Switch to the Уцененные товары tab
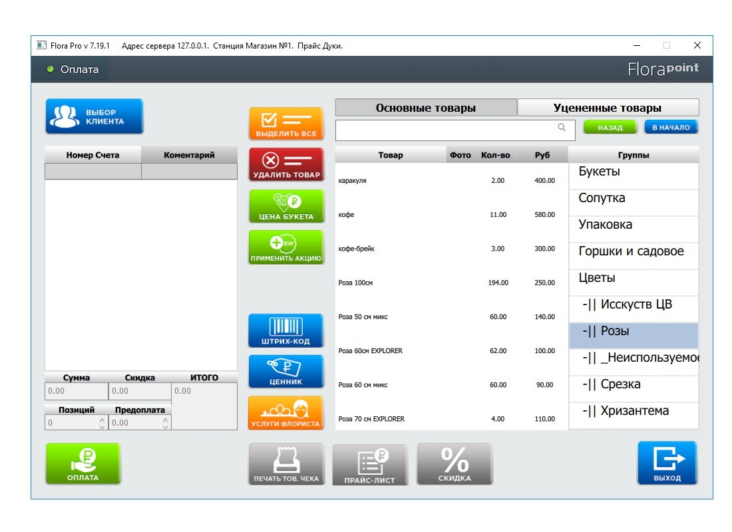The width and height of the screenshot is (732, 532). pos(608,108)
